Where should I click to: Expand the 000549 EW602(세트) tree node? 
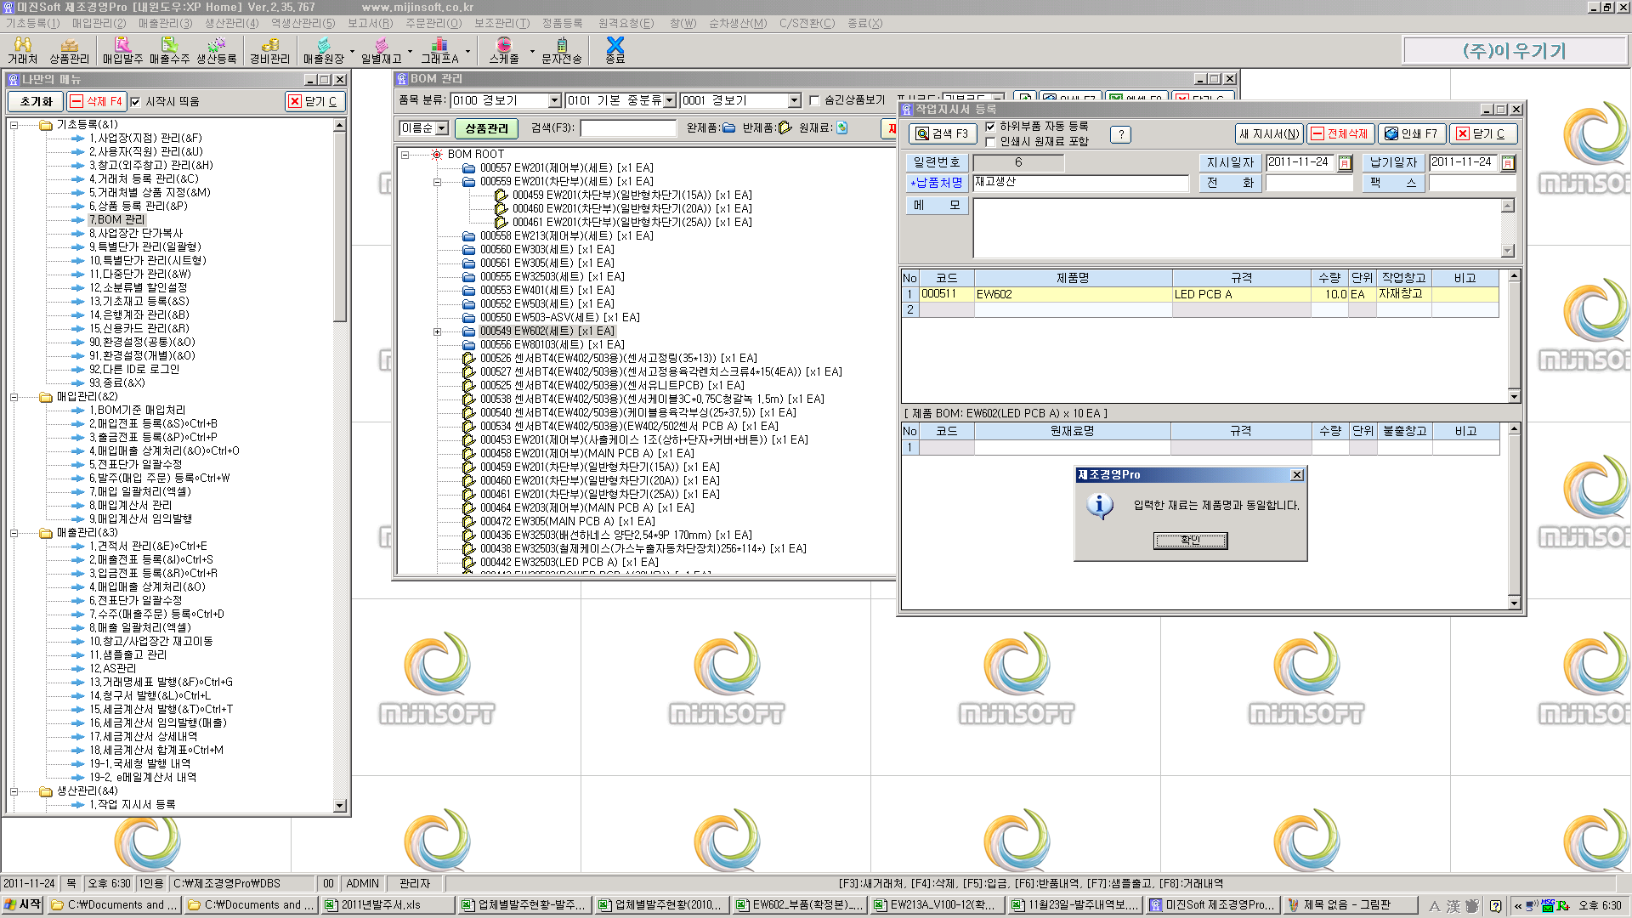[437, 331]
